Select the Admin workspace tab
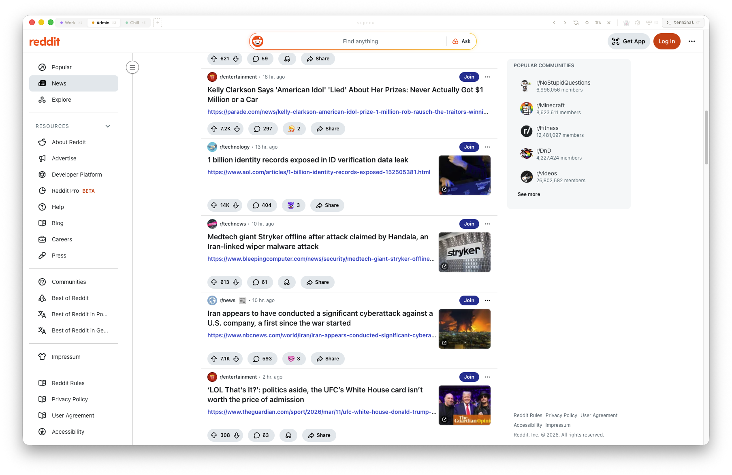This screenshot has height=475, width=732. click(x=103, y=23)
